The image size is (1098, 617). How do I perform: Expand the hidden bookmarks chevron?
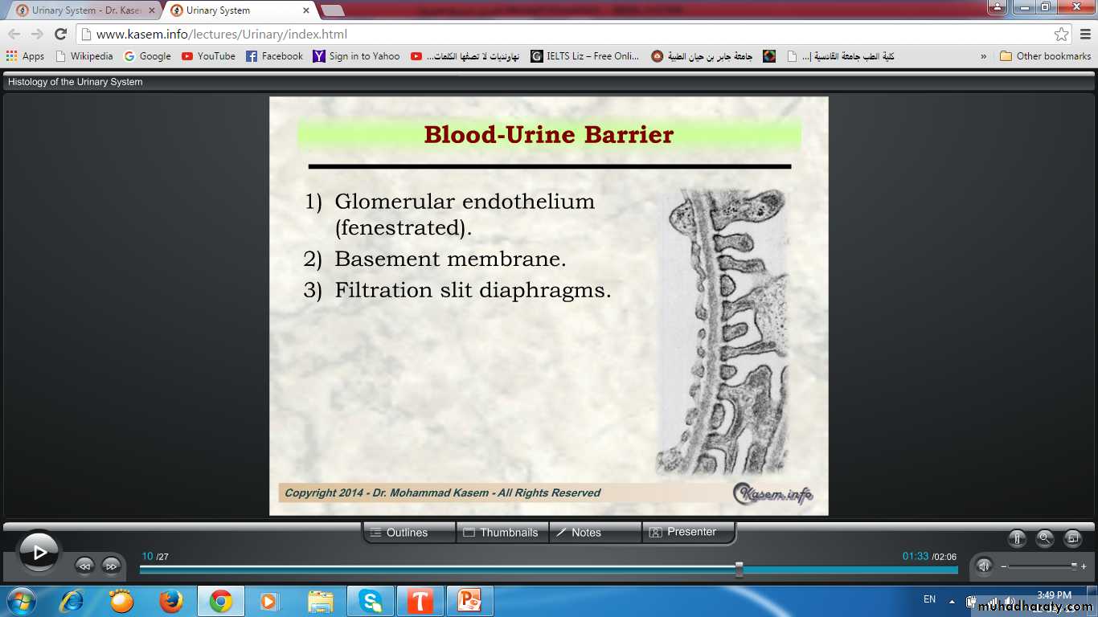coord(984,56)
